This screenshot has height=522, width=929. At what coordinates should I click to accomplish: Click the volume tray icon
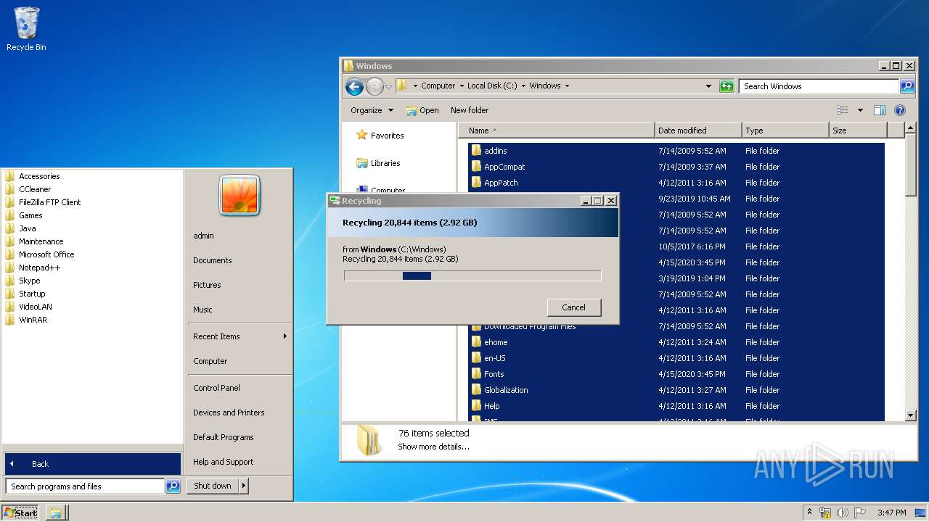tap(843, 513)
